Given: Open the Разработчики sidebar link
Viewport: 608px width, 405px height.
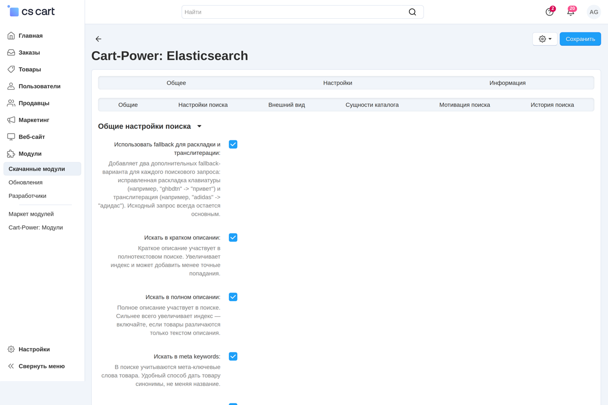Looking at the screenshot, I should [x=27, y=196].
